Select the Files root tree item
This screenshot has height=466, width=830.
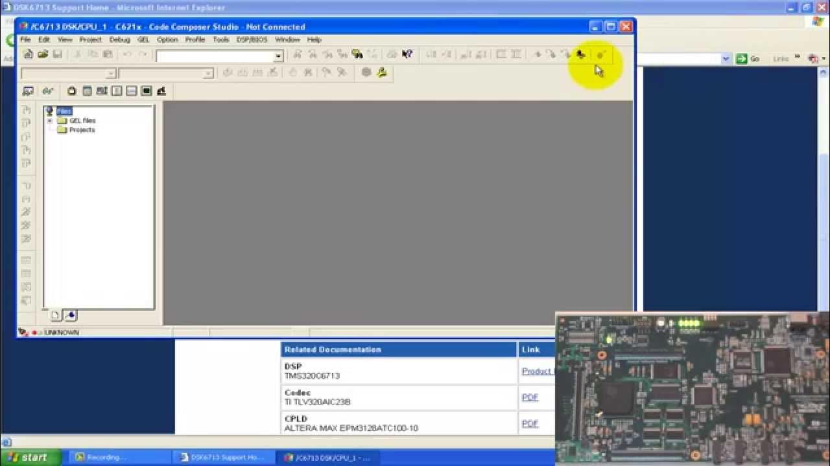(x=64, y=111)
